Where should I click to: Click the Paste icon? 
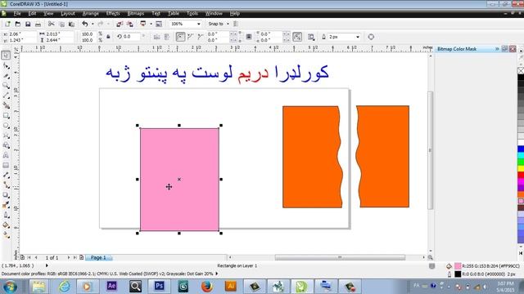pyautogui.click(x=71, y=24)
